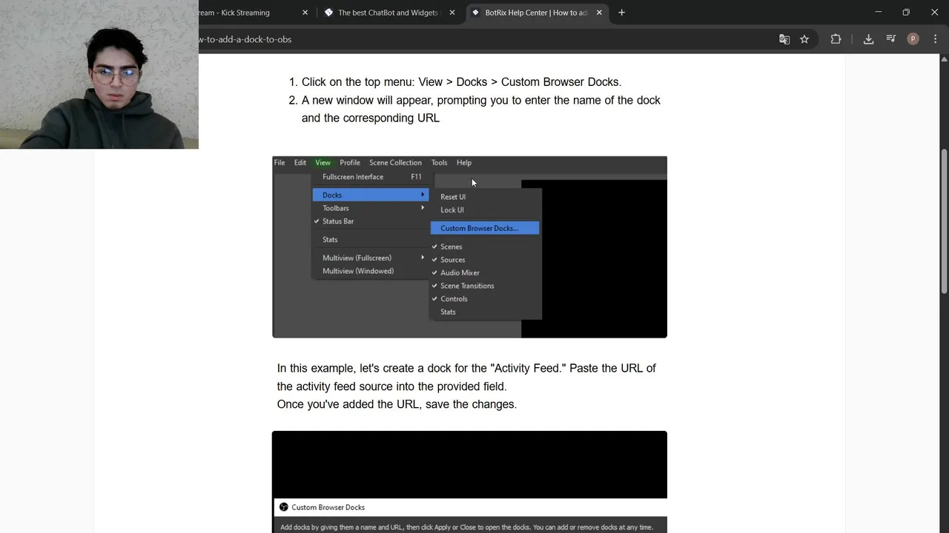This screenshot has height=533, width=949.
Task: Click Edit in the OBS screenshot menu bar
Action: (x=300, y=163)
